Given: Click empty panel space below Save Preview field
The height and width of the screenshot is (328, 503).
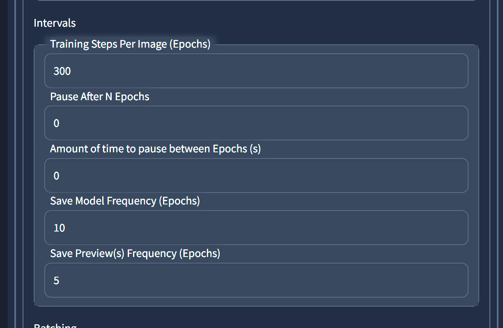Looking at the screenshot, I should tap(256, 302).
